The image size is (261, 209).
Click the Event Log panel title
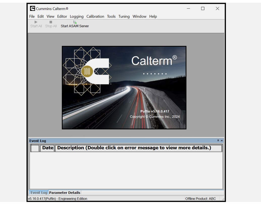pos(38,141)
